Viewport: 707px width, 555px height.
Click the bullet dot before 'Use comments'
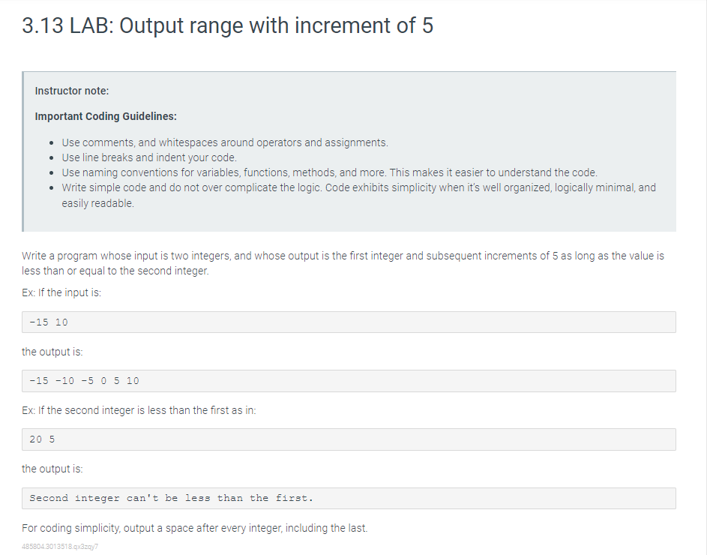(x=49, y=142)
